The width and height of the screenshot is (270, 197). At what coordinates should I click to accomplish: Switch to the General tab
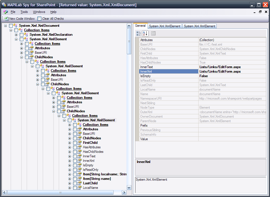(140, 26)
